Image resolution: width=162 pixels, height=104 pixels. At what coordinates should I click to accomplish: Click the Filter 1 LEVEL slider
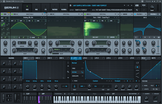point(158,46)
